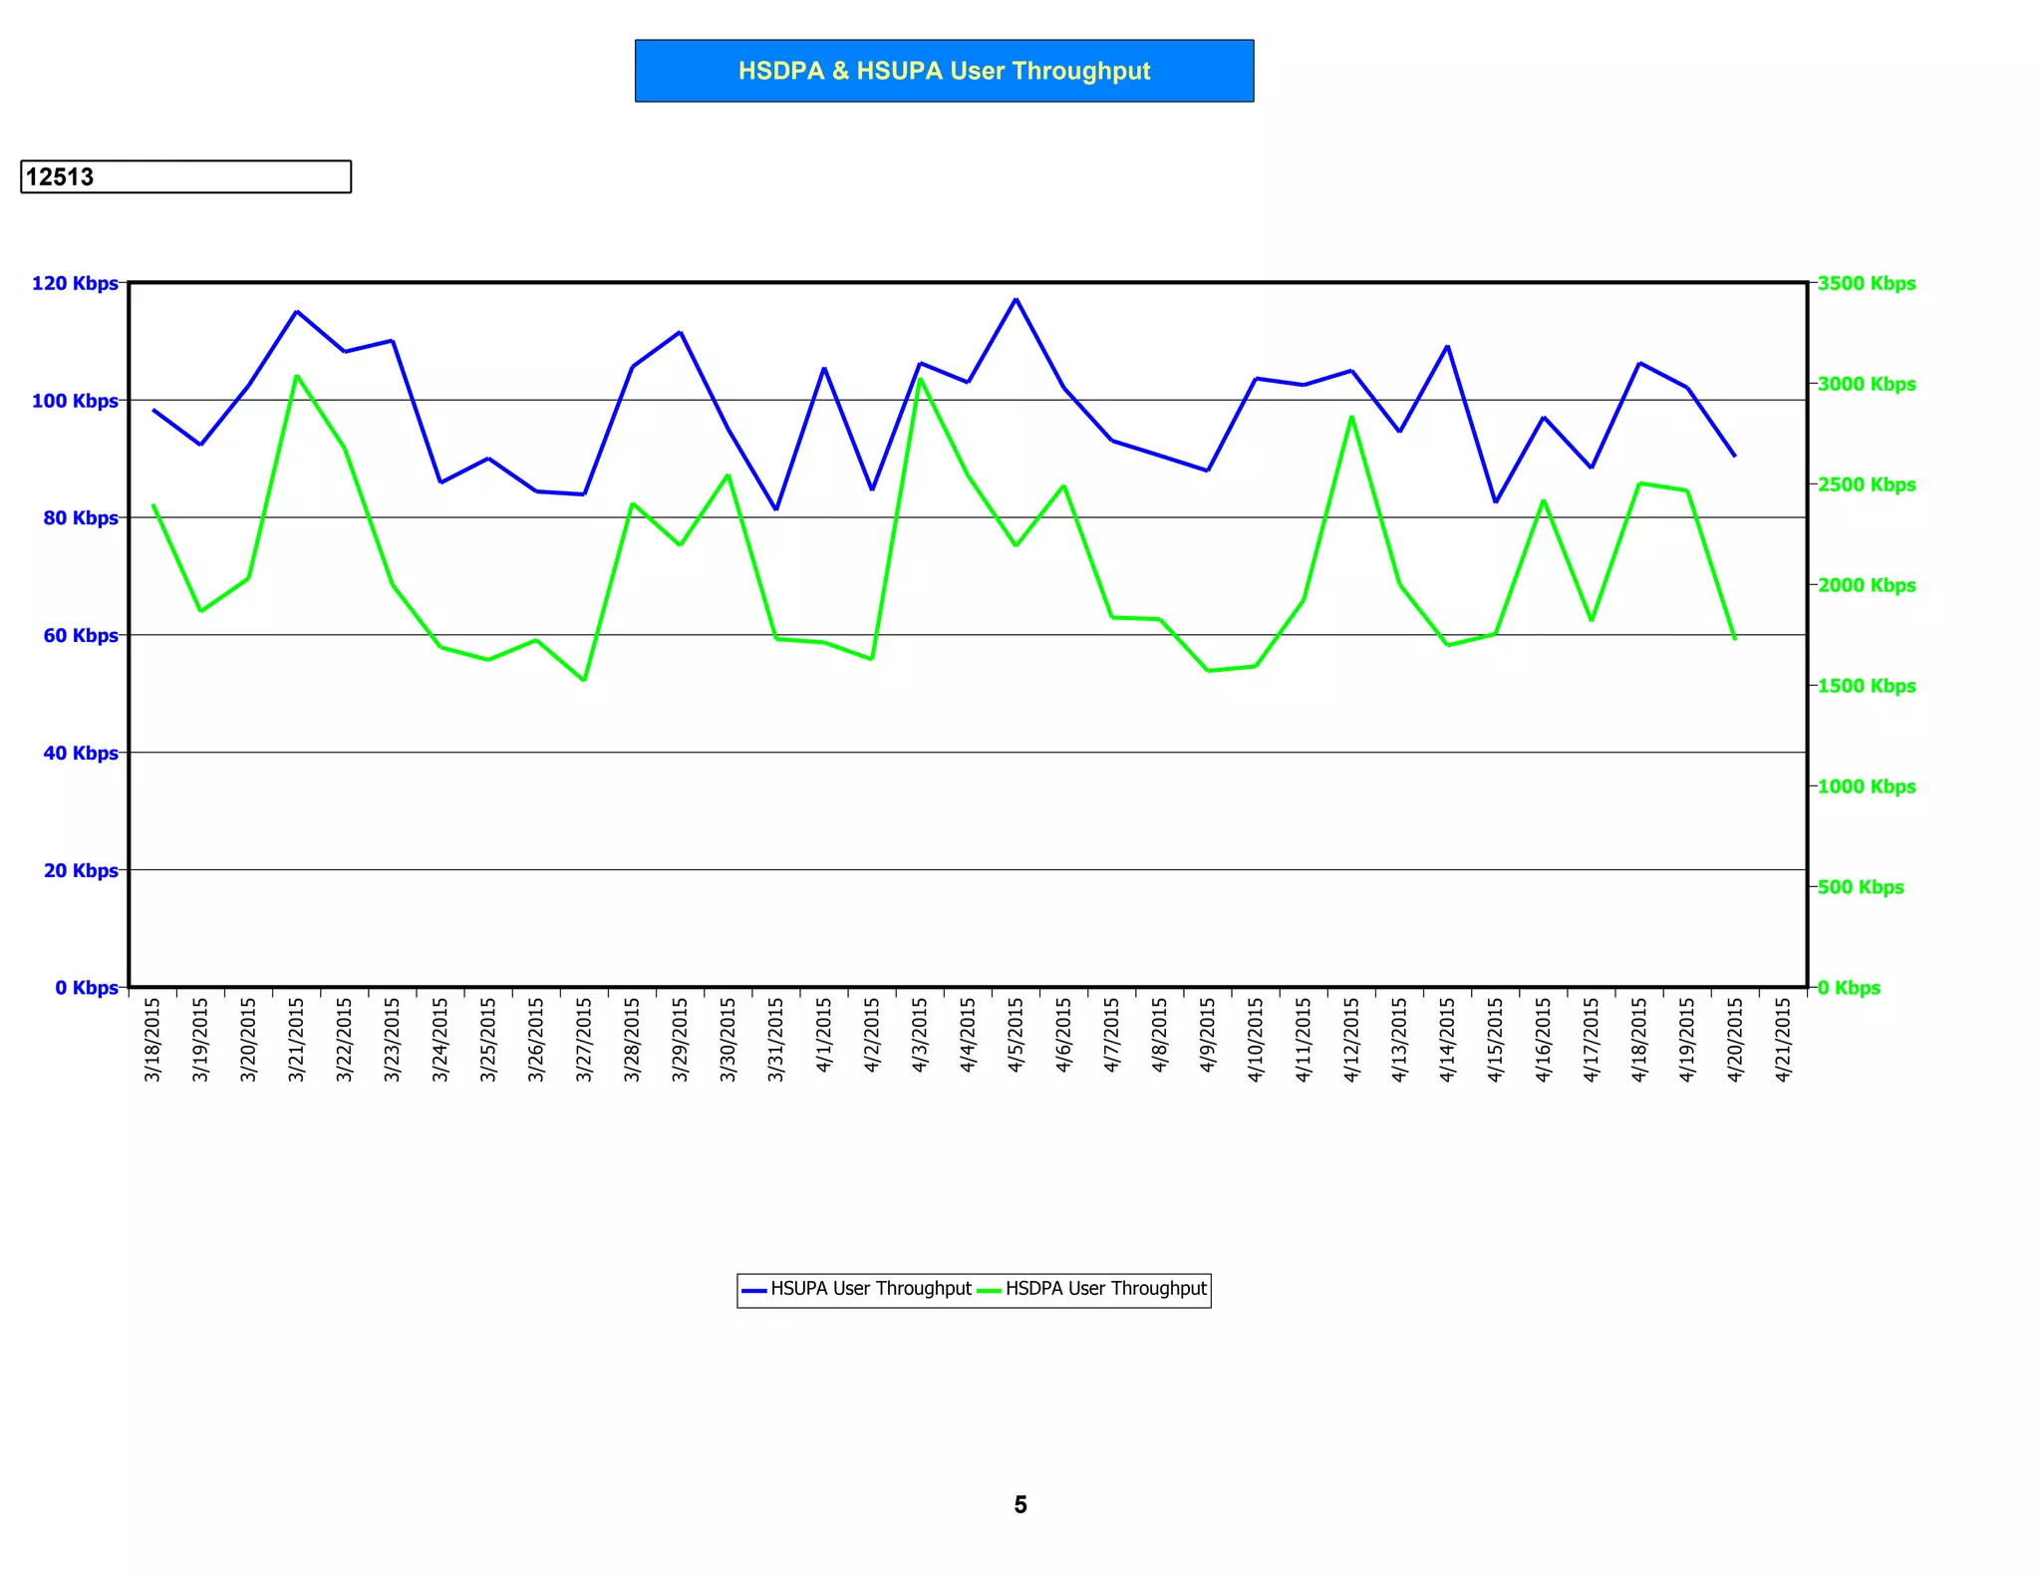Click the 4/10/2015 date label

coord(1256,1040)
